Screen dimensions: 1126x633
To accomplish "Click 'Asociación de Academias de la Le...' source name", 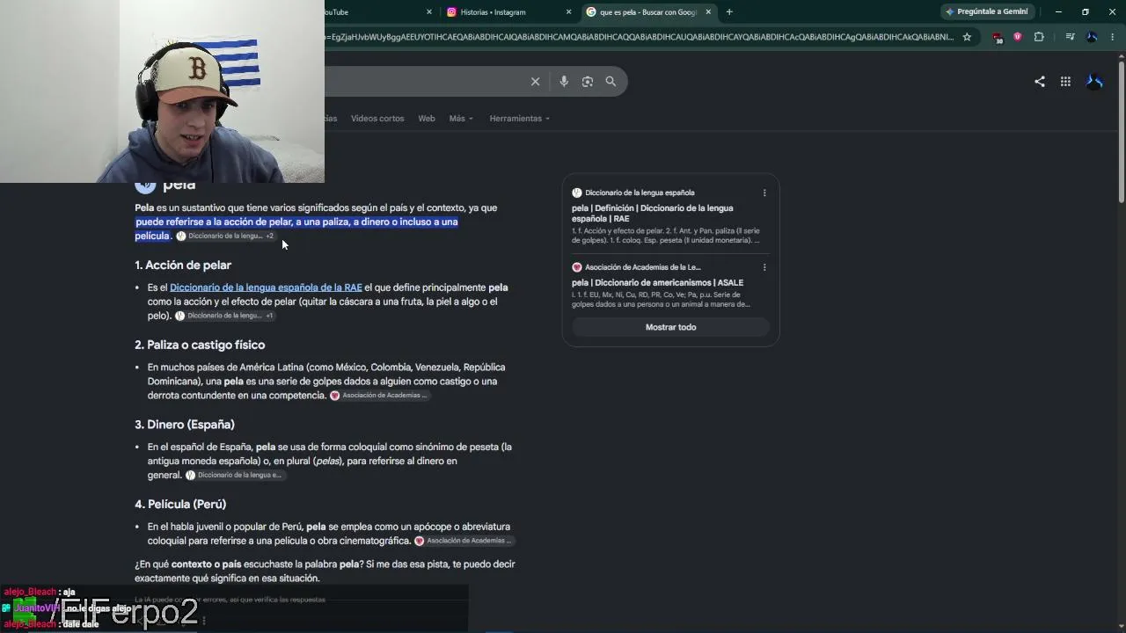I will point(643,267).
